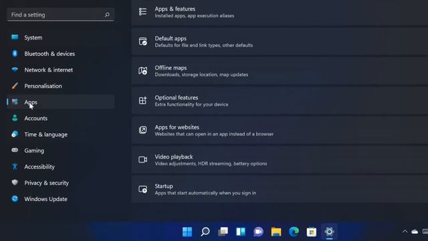
Task: Click text 'Extra functionality for your device'
Action: pyautogui.click(x=191, y=104)
